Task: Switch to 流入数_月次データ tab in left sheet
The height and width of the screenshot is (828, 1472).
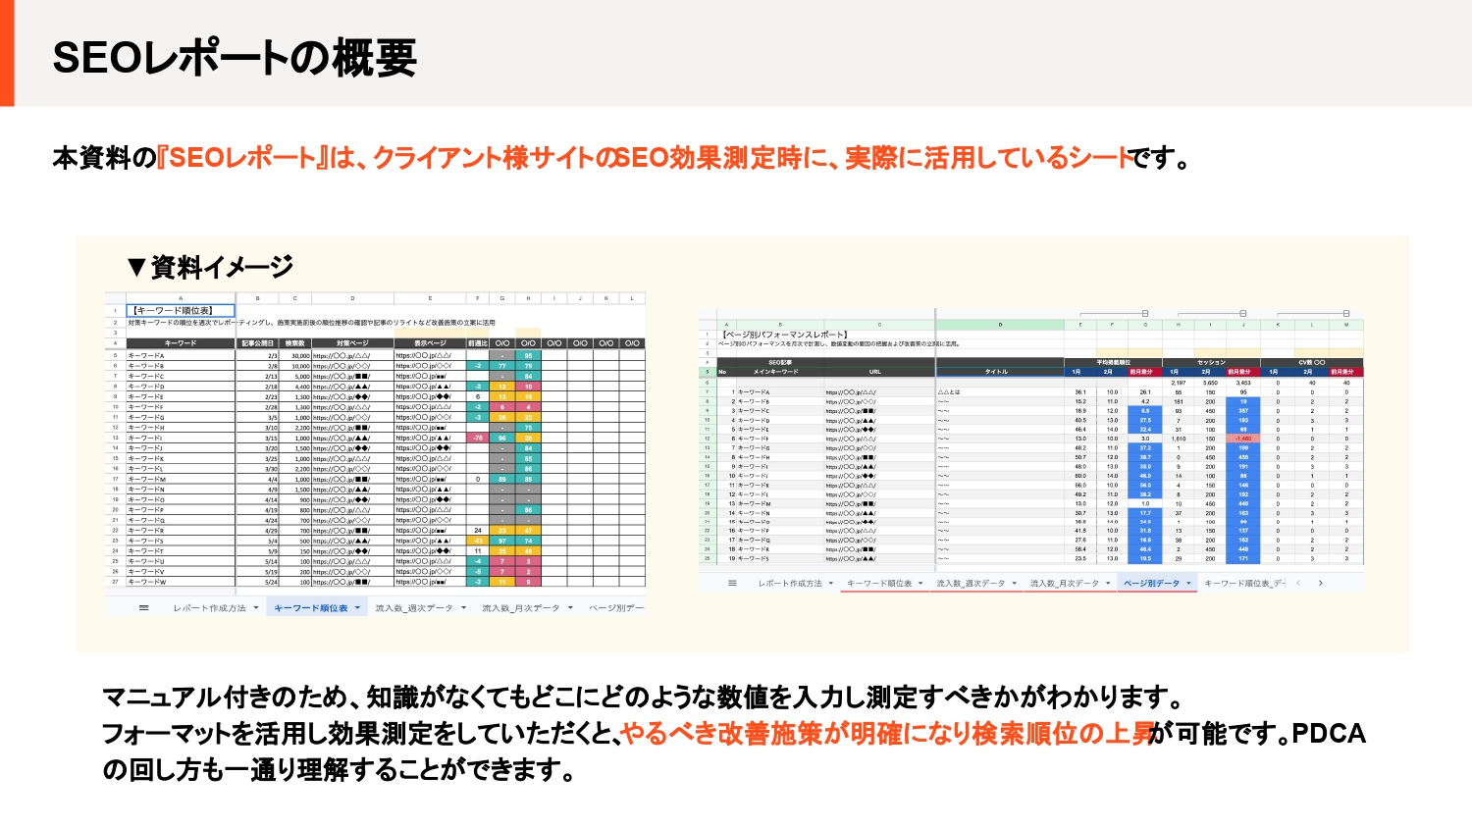Action: pyautogui.click(x=521, y=608)
